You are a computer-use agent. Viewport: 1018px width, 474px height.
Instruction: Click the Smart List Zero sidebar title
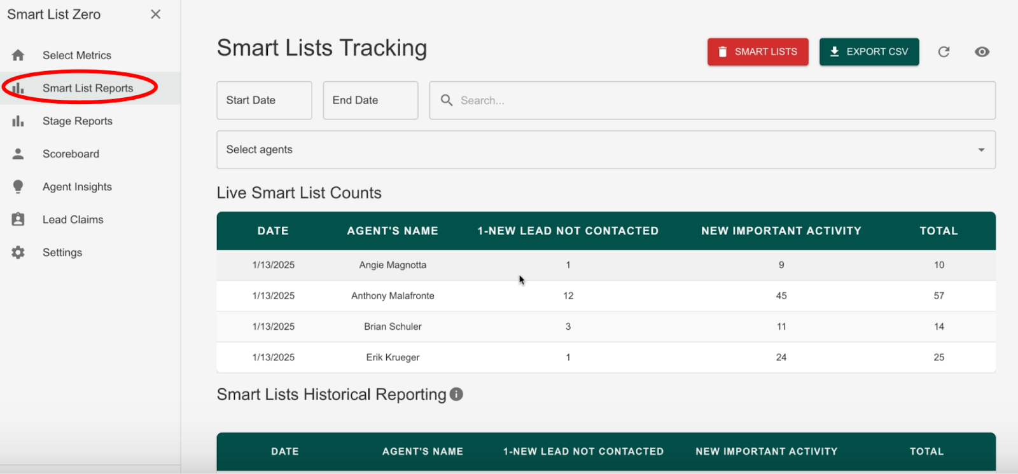[54, 14]
